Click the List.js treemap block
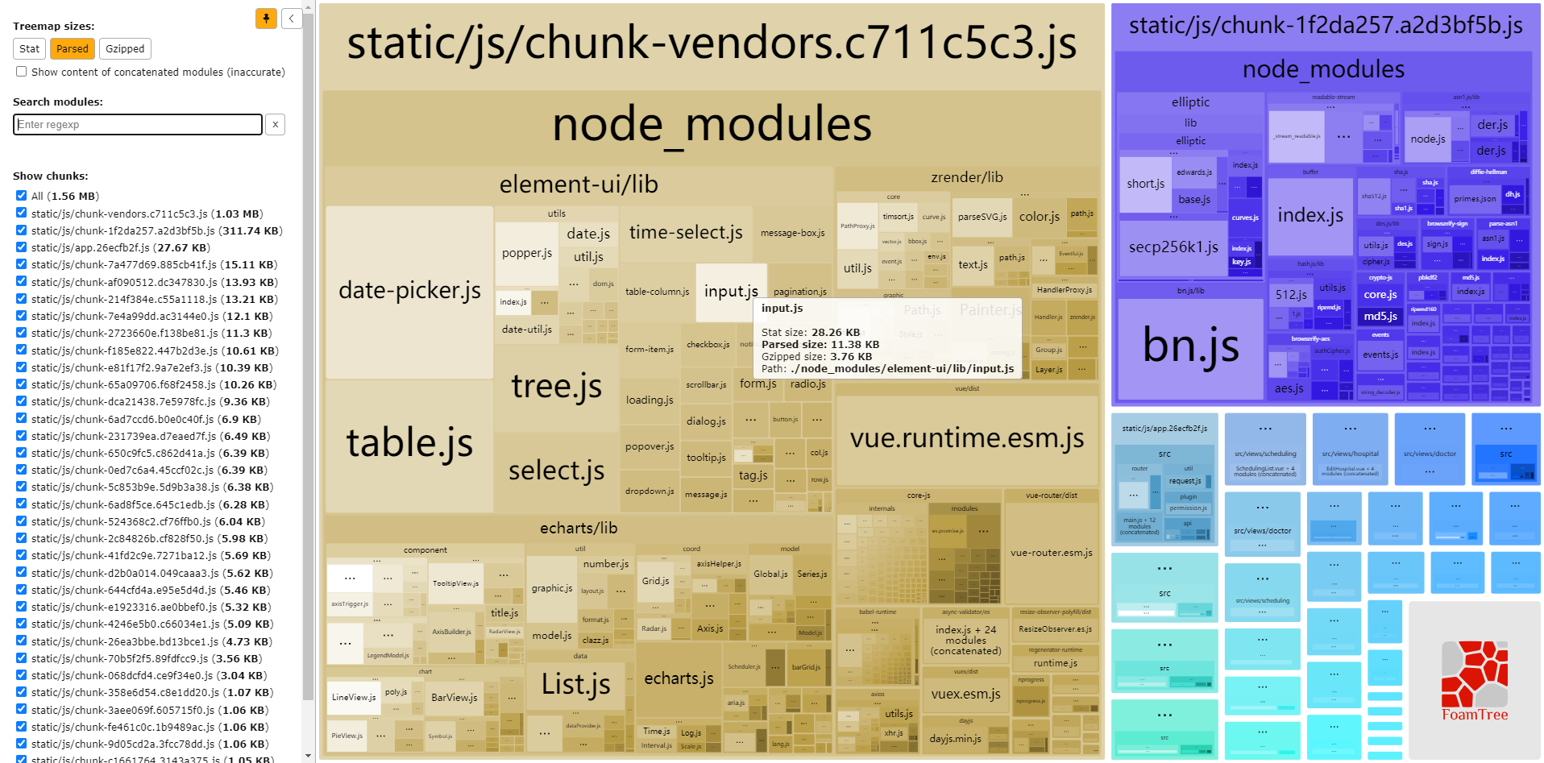The width and height of the screenshot is (1544, 763). (x=575, y=685)
